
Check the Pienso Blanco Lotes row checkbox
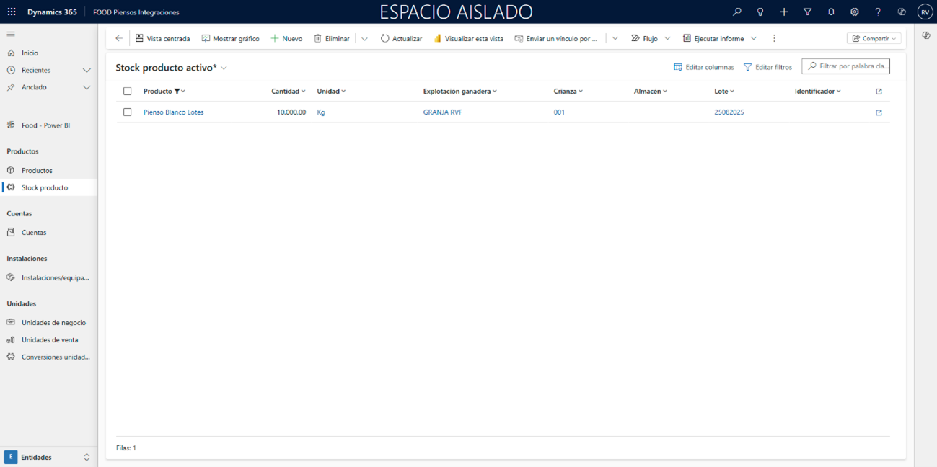tap(128, 112)
